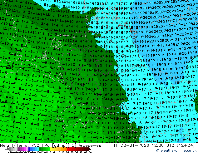Screen dimensions: 198x153
Task: Click the '284' height contour label
Action: [10, 66]
